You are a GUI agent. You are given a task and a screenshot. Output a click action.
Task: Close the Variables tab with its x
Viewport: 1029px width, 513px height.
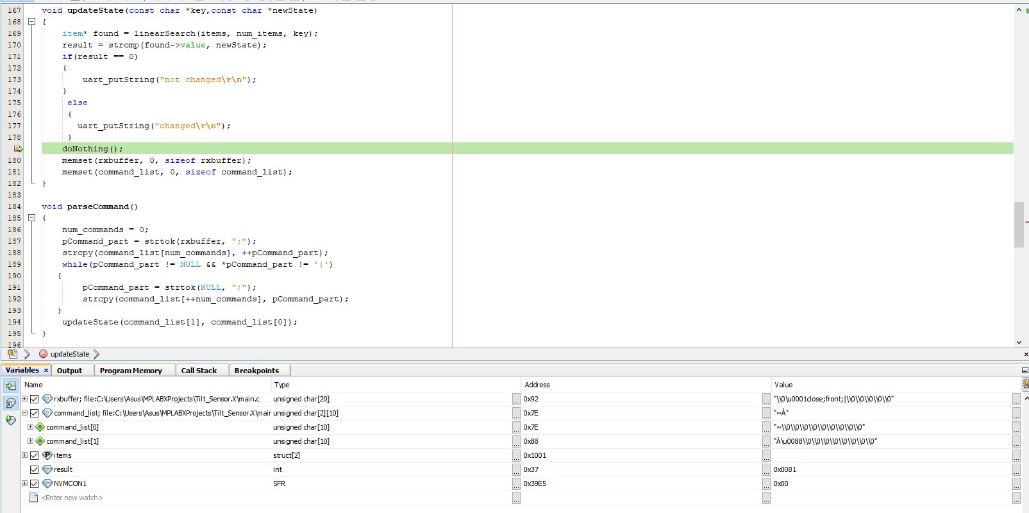pyautogui.click(x=46, y=370)
